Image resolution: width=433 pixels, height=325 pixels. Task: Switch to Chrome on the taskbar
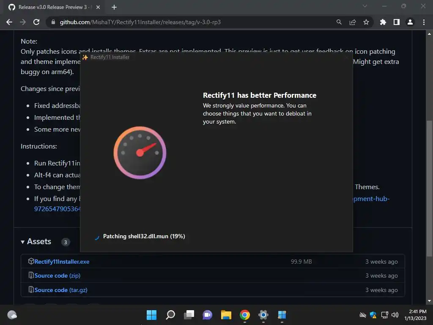coord(245,315)
